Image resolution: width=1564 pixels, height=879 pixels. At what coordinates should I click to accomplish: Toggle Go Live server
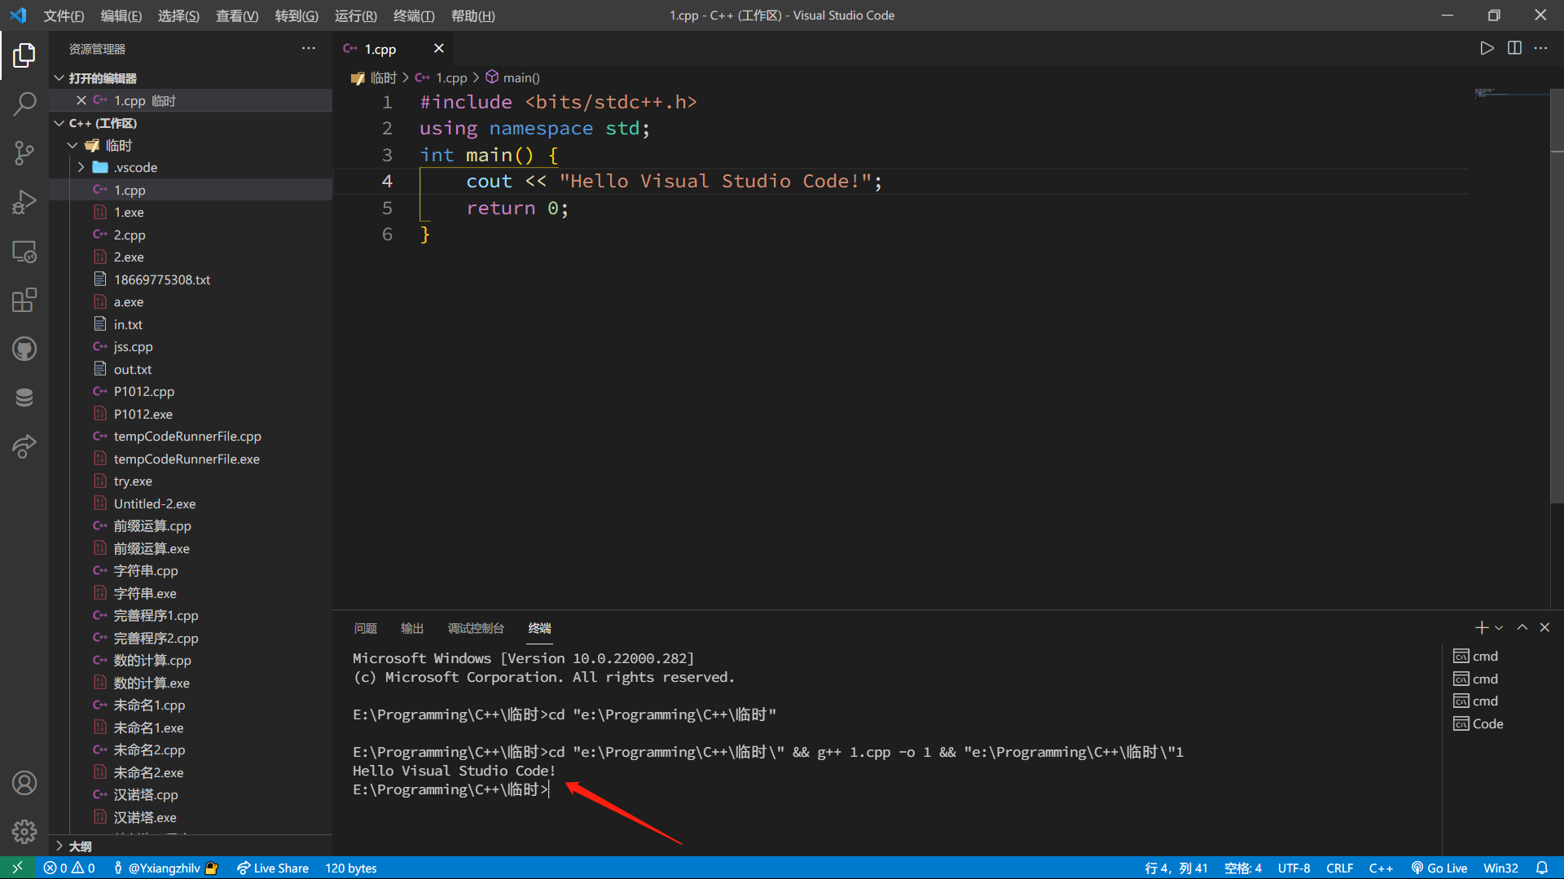pyautogui.click(x=1439, y=868)
